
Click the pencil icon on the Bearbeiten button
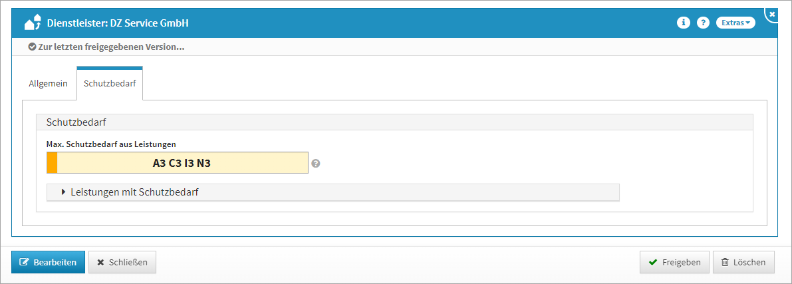pyautogui.click(x=25, y=263)
